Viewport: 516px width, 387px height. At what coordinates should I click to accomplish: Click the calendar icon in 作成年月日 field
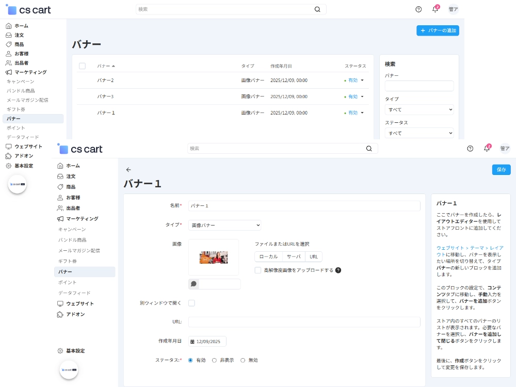[192, 342]
